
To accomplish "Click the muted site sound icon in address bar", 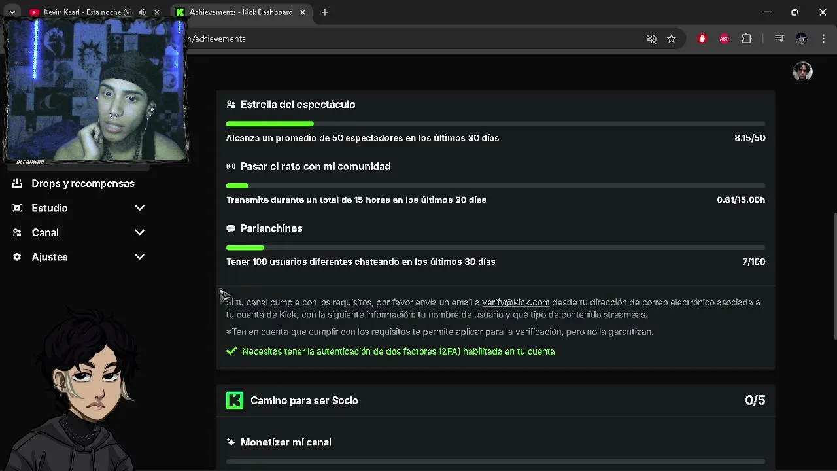I will point(651,39).
